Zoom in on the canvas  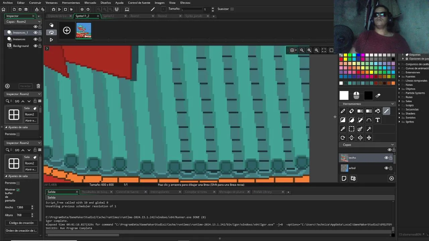click(x=316, y=50)
